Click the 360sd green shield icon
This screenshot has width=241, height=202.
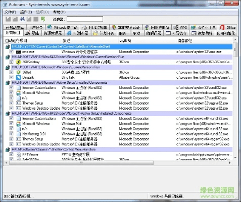(x=18, y=72)
